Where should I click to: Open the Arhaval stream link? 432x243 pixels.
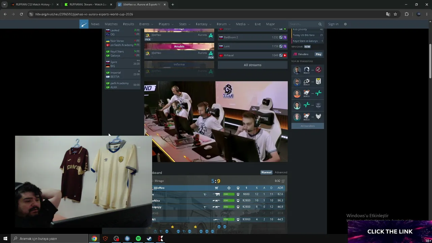[252, 55]
